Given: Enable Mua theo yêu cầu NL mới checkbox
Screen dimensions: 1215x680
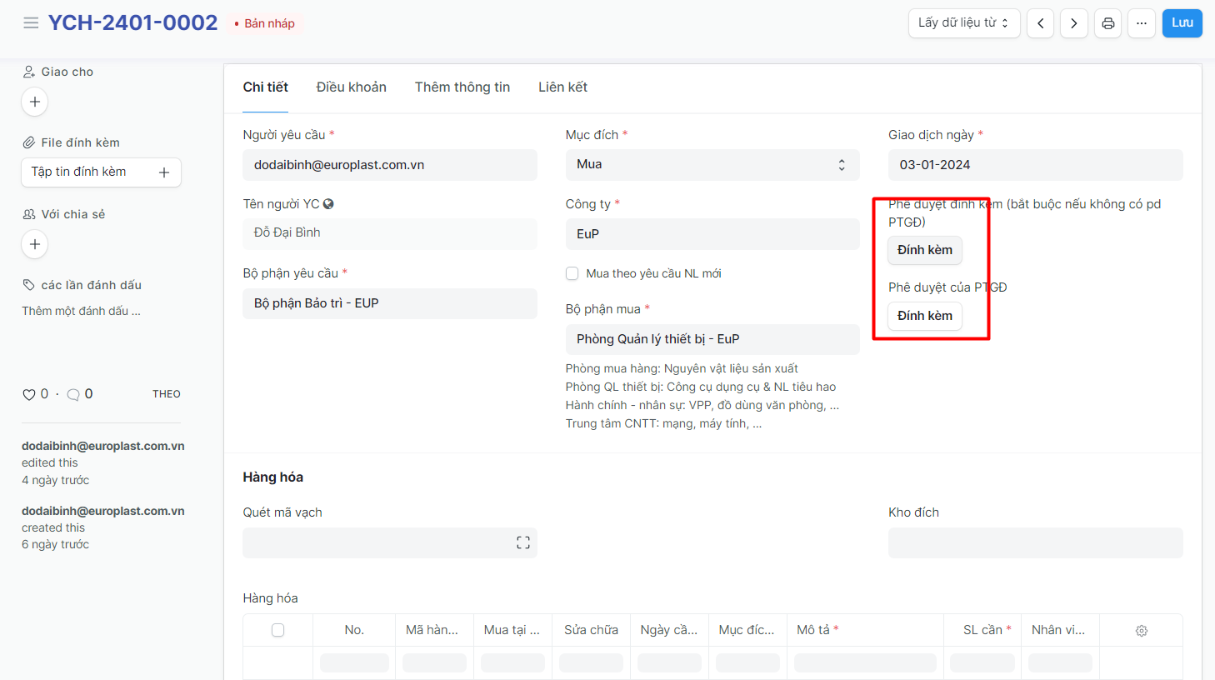Looking at the screenshot, I should tap(572, 273).
